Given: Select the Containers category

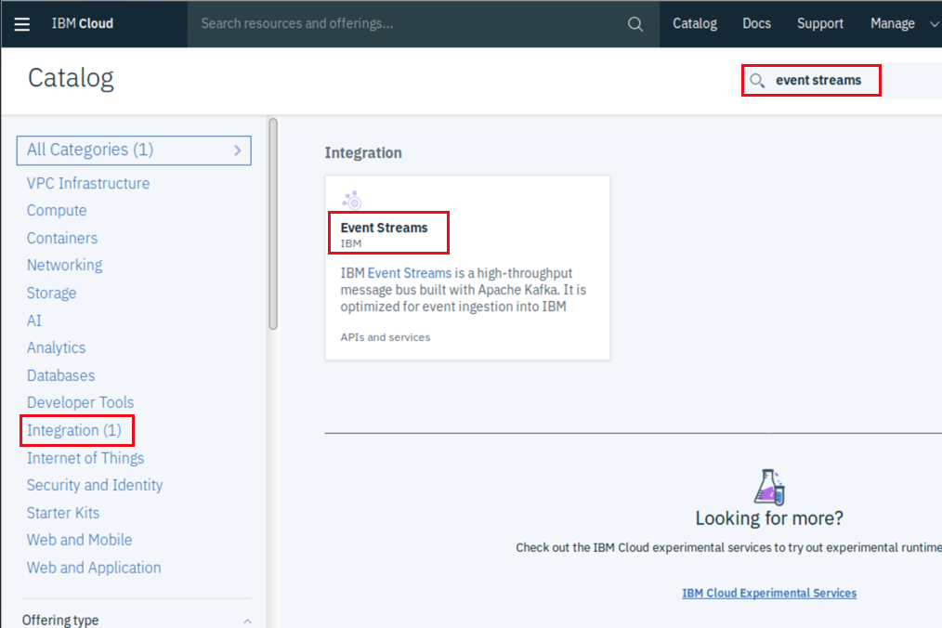Looking at the screenshot, I should click(x=62, y=238).
